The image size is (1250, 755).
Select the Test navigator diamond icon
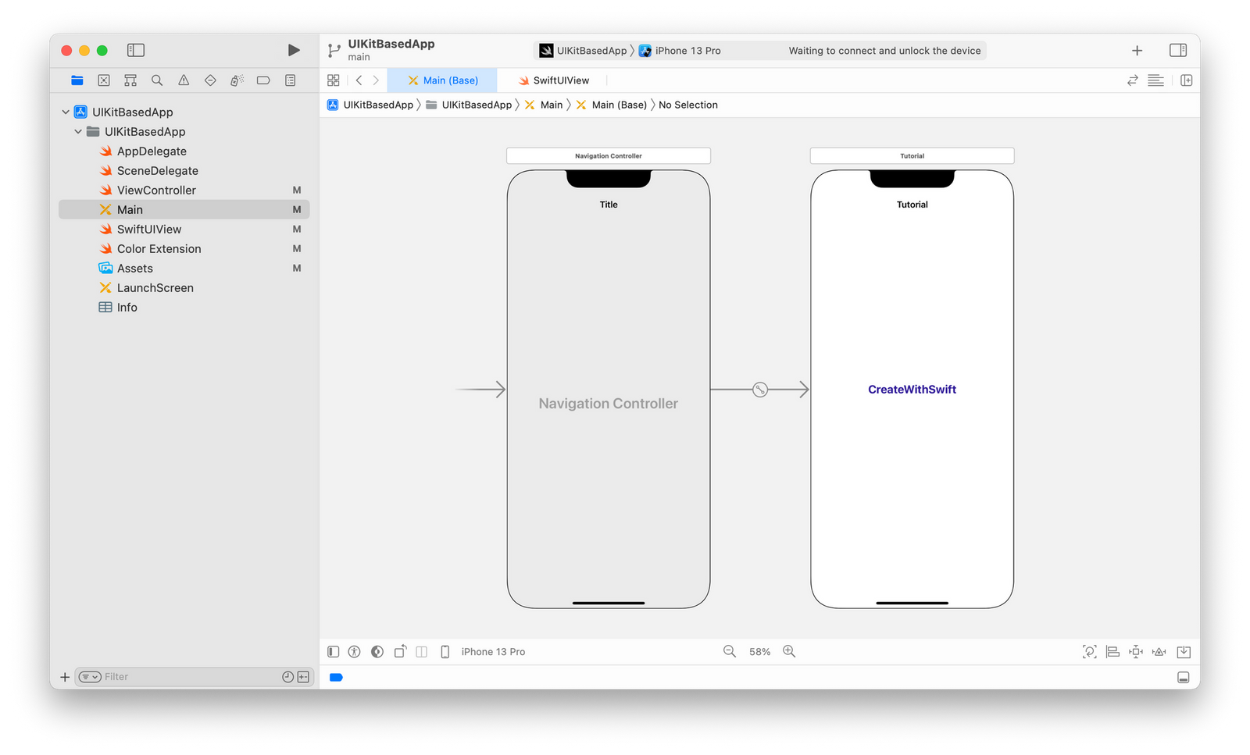tap(209, 80)
